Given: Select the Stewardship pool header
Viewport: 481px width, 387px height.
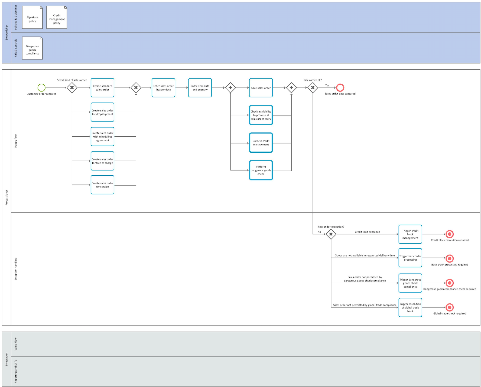Looking at the screenshot, I should tap(6, 33).
